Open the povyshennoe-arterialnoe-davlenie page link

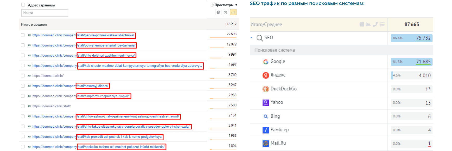tap(106, 45)
